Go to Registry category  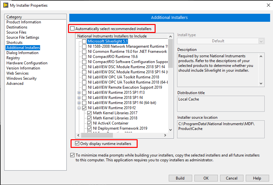pos(13,58)
